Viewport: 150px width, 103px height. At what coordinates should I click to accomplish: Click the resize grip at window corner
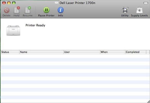coord(148,101)
